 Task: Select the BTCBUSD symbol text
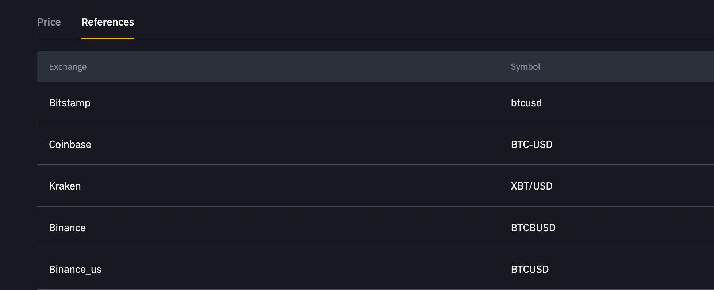533,228
